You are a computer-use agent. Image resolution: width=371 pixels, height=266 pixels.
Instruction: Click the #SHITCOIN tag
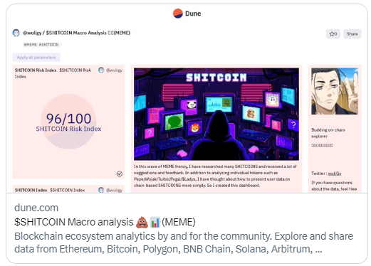tap(48, 45)
